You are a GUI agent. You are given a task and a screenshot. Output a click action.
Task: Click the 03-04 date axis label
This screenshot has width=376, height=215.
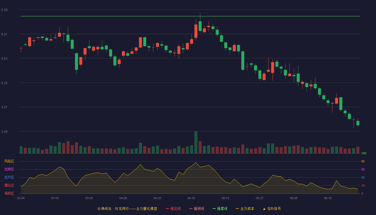[21, 198]
